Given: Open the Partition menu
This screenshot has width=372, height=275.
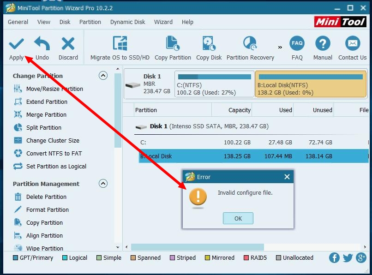Looking at the screenshot, I should (x=90, y=22).
